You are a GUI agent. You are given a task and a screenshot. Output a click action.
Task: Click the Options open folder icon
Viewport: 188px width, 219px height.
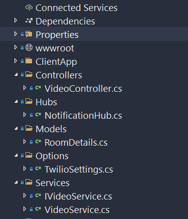point(29,155)
